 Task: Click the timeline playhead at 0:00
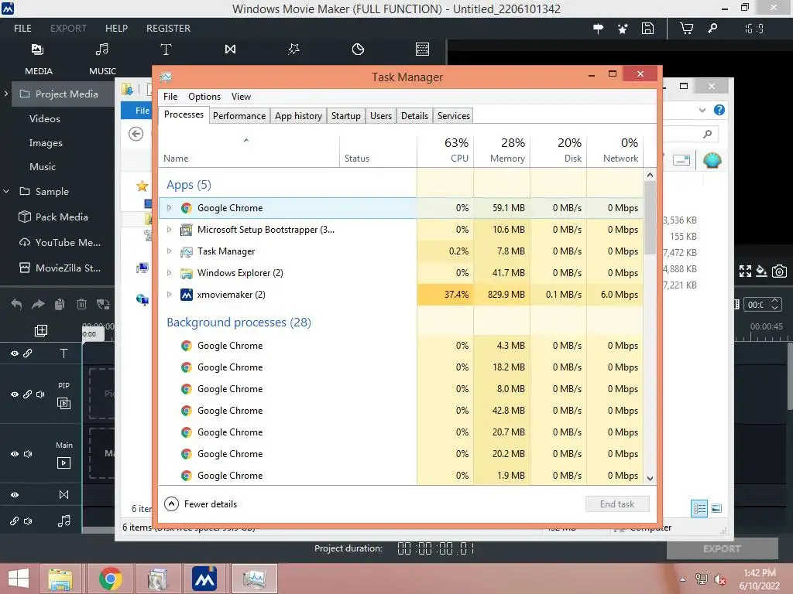pos(93,334)
